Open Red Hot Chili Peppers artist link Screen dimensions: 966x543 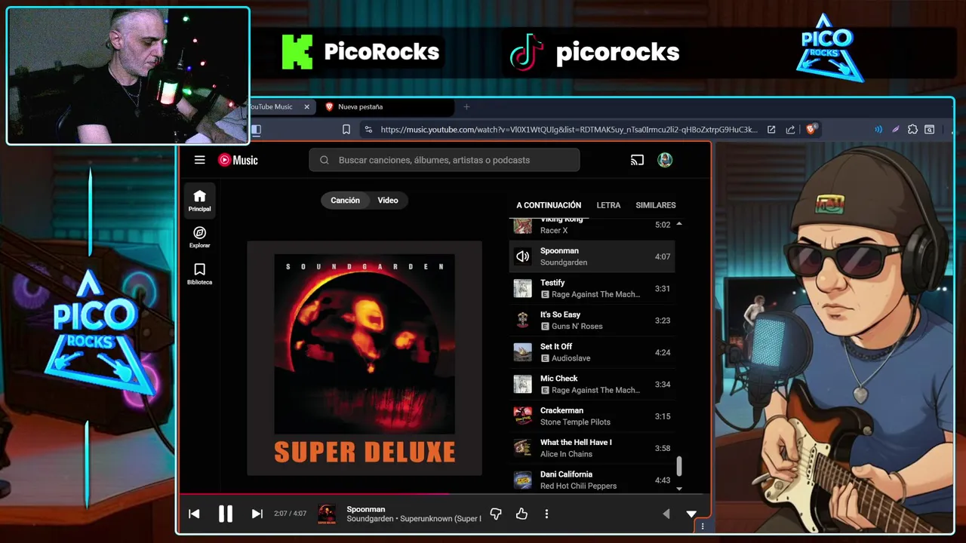click(578, 486)
